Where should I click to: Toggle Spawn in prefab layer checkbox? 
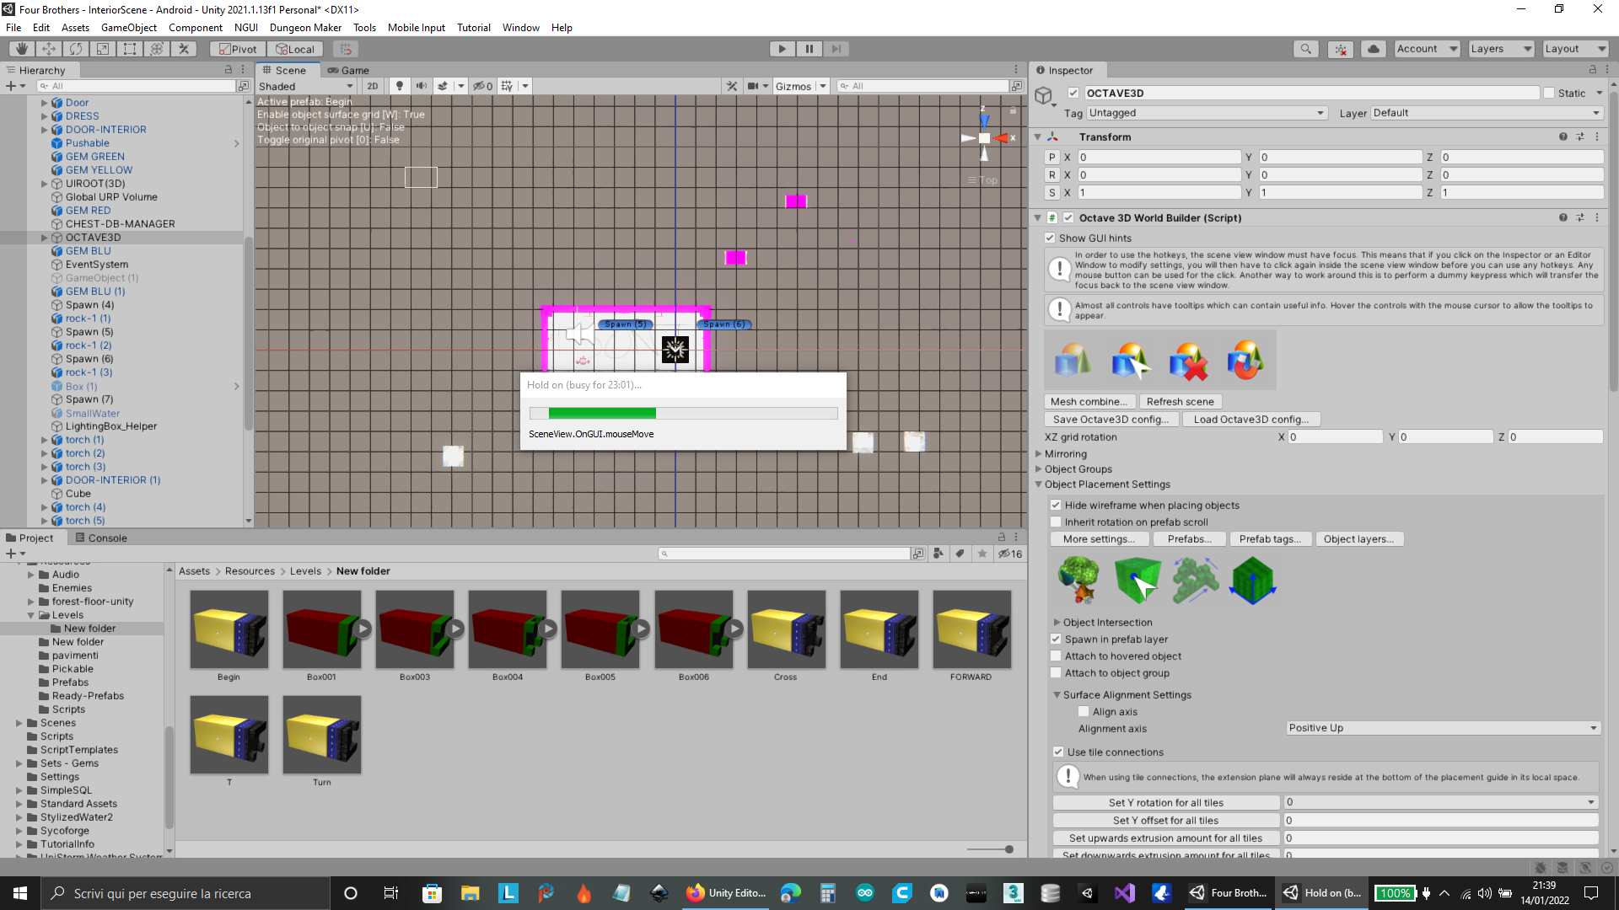coord(1056,640)
